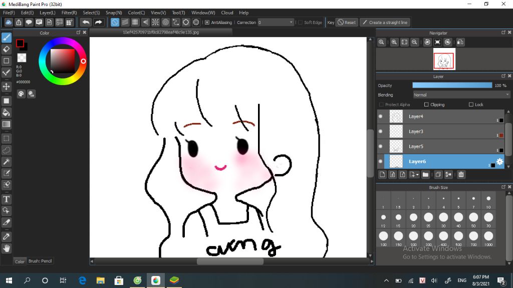
Task: Activate the Move tool
Action: (6, 86)
